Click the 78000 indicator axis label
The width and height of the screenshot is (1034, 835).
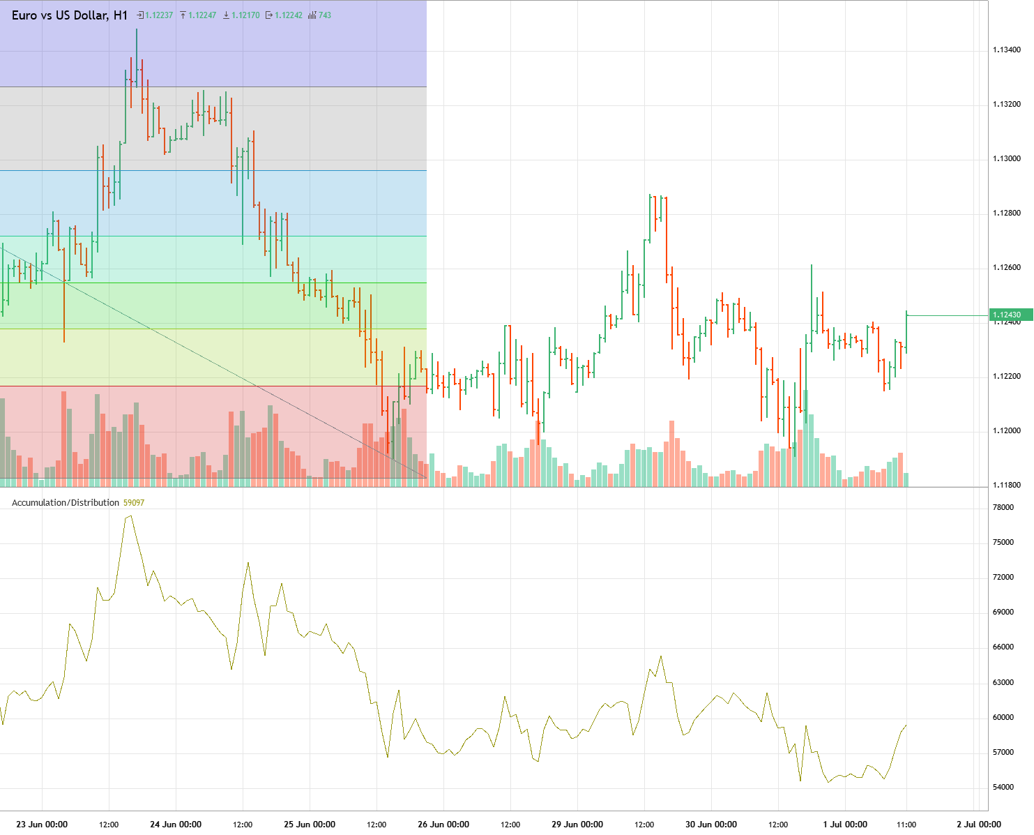point(1003,508)
